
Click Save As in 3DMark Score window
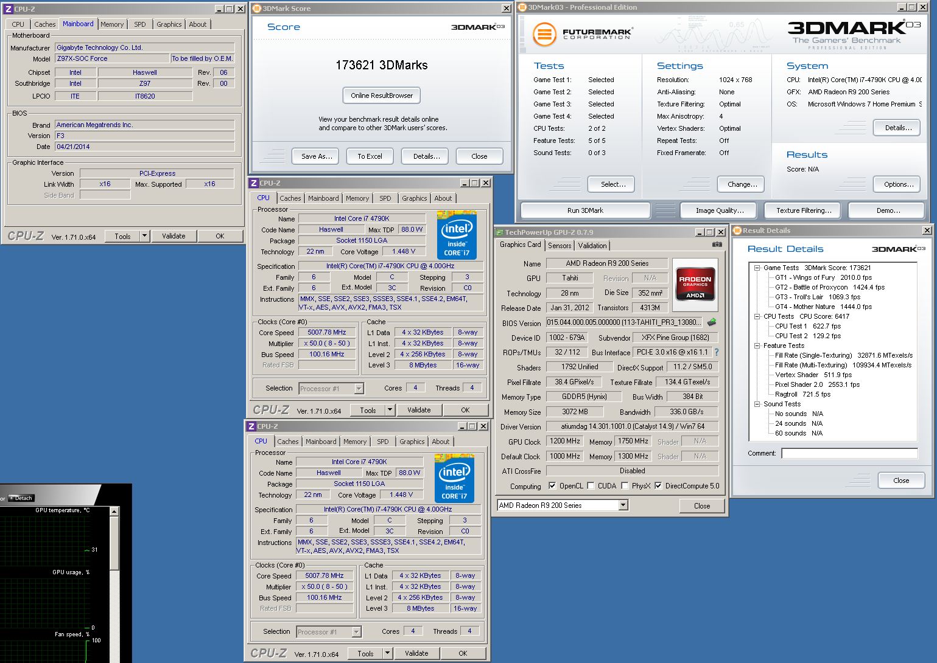tap(317, 156)
